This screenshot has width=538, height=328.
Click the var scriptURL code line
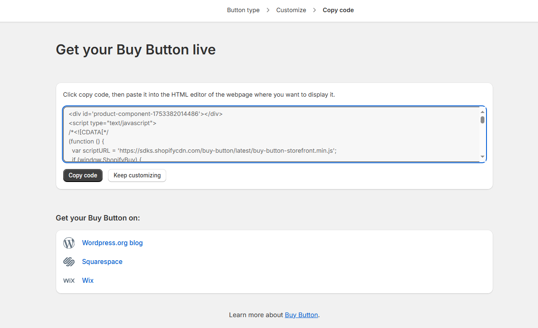click(204, 151)
